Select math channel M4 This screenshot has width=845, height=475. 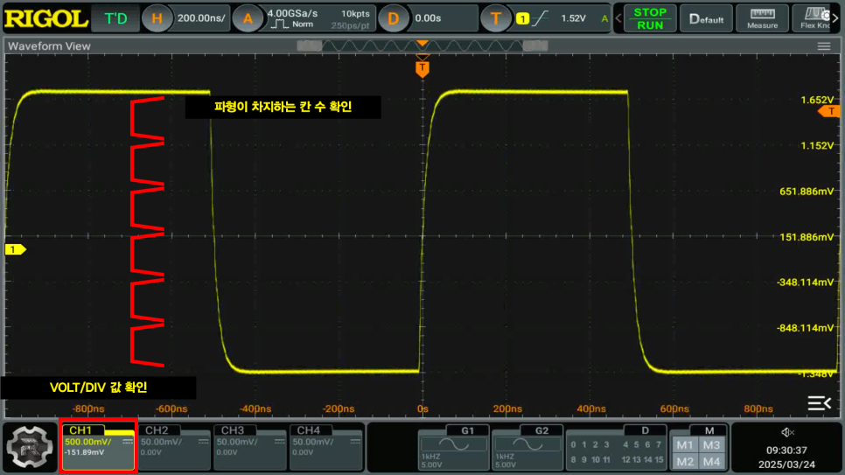[711, 462]
